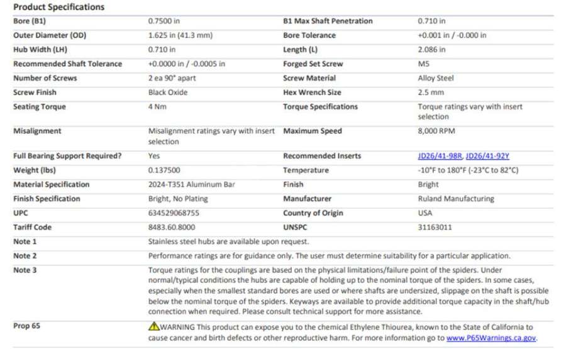The width and height of the screenshot is (566, 349).
Task: Visit the www.P65Warnings.ca.gov link
Action: tap(491, 338)
